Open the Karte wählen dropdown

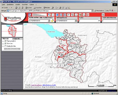[40, 21]
